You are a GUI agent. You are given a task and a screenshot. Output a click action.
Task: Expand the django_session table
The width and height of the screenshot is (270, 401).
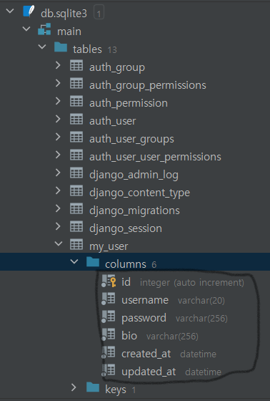pyautogui.click(x=58, y=226)
